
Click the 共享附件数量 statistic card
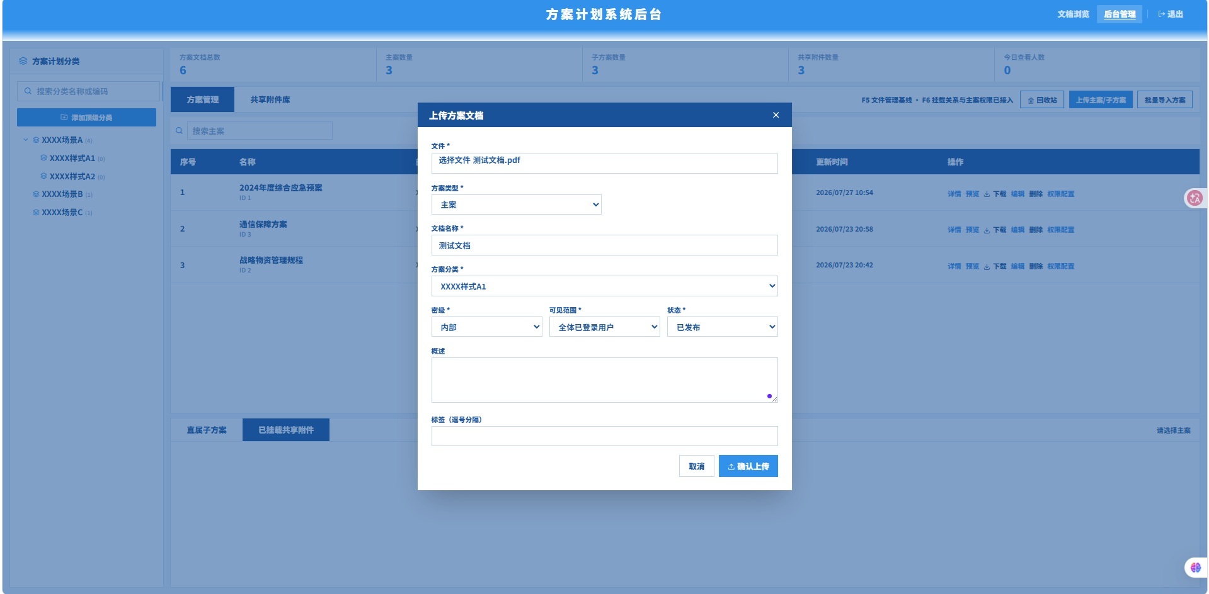tap(891, 65)
